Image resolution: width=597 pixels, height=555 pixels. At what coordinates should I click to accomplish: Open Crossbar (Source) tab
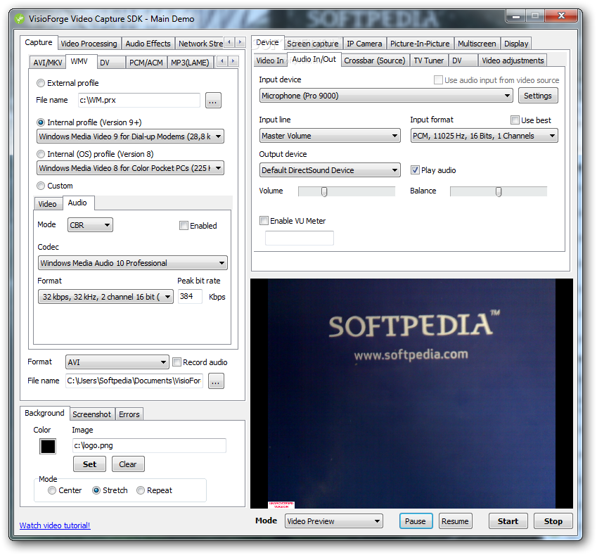375,60
